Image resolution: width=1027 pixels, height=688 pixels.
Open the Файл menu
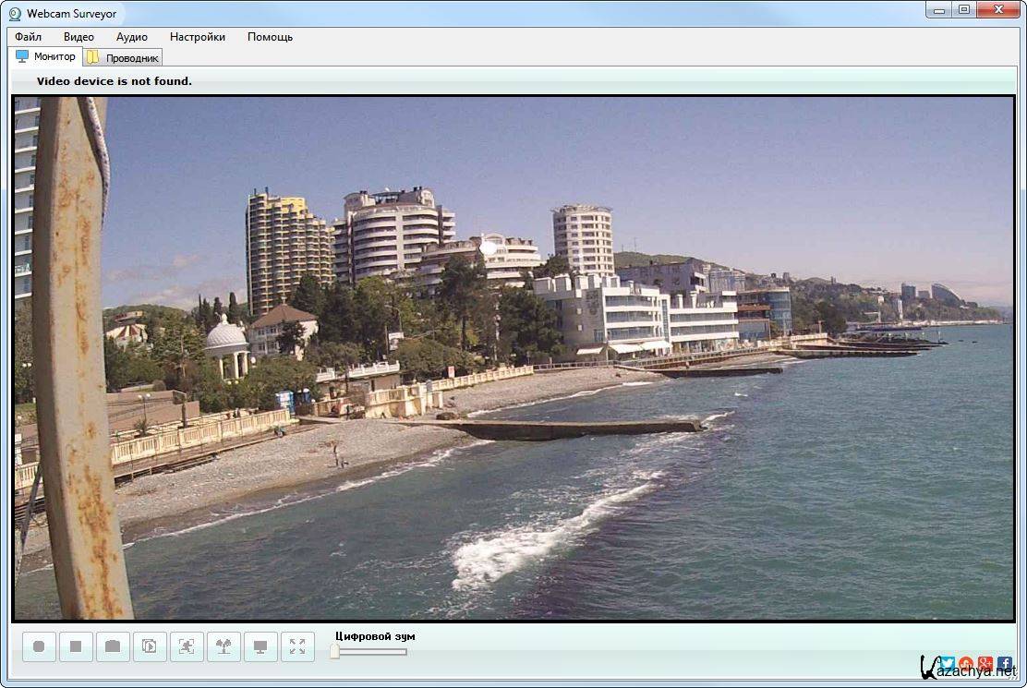pos(29,37)
